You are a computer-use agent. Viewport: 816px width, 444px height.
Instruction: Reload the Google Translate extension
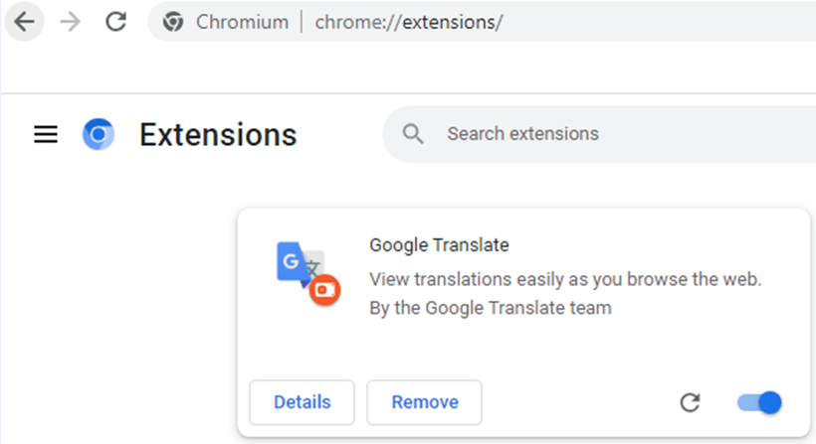[690, 402]
